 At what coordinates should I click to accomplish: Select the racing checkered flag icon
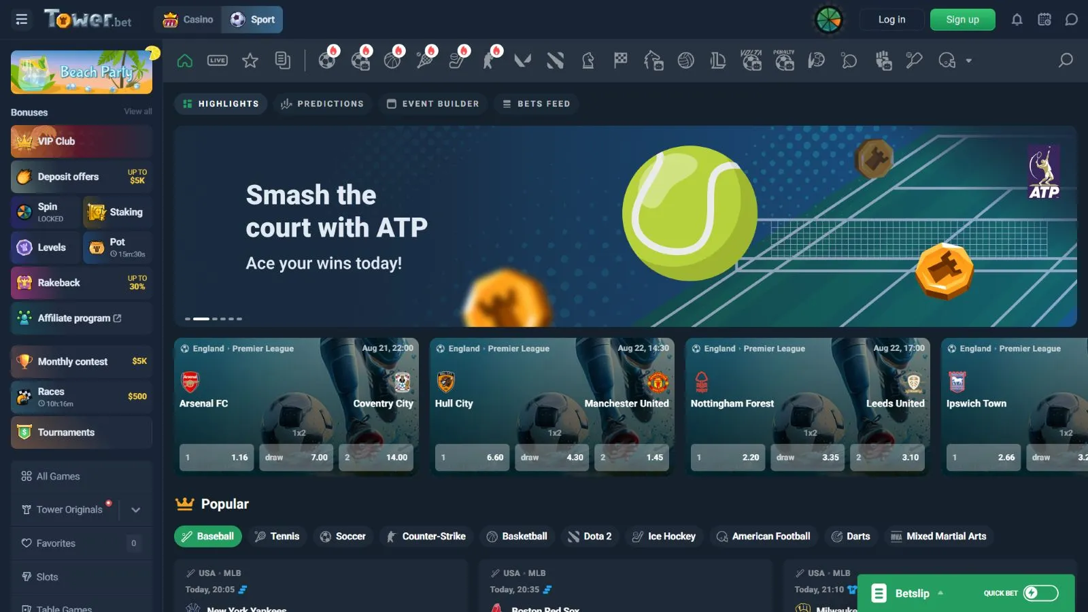pos(621,61)
